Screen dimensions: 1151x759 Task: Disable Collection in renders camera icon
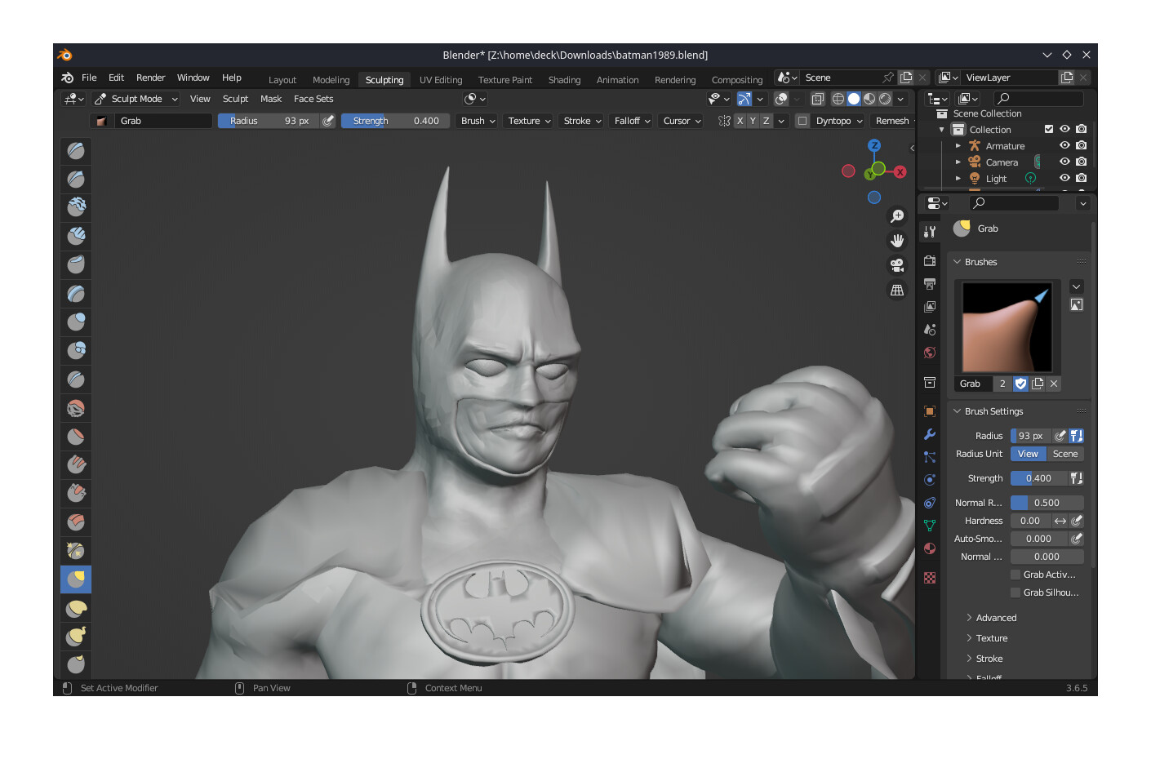point(1082,129)
